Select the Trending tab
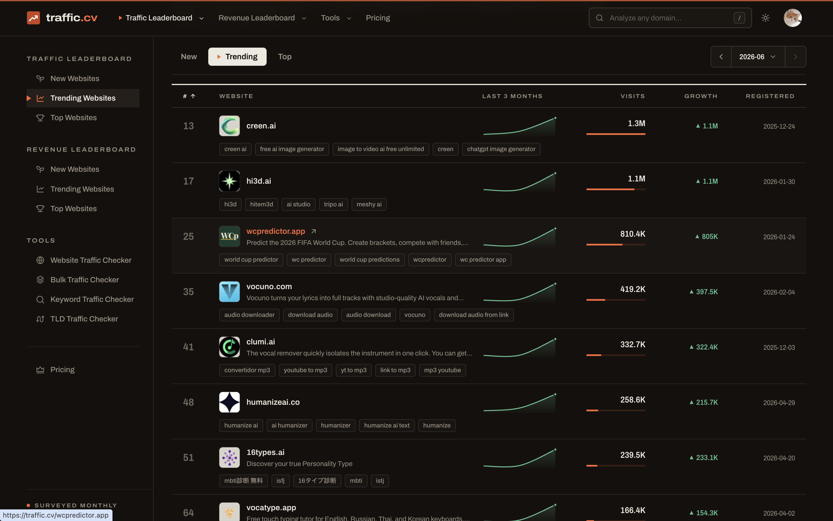This screenshot has width=833, height=521. tap(237, 56)
